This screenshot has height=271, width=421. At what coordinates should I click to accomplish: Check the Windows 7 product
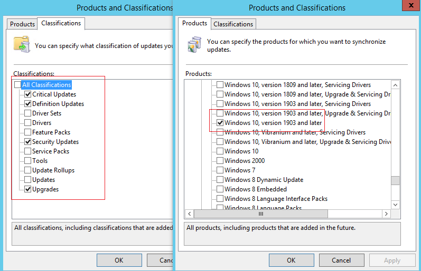pyautogui.click(x=220, y=170)
